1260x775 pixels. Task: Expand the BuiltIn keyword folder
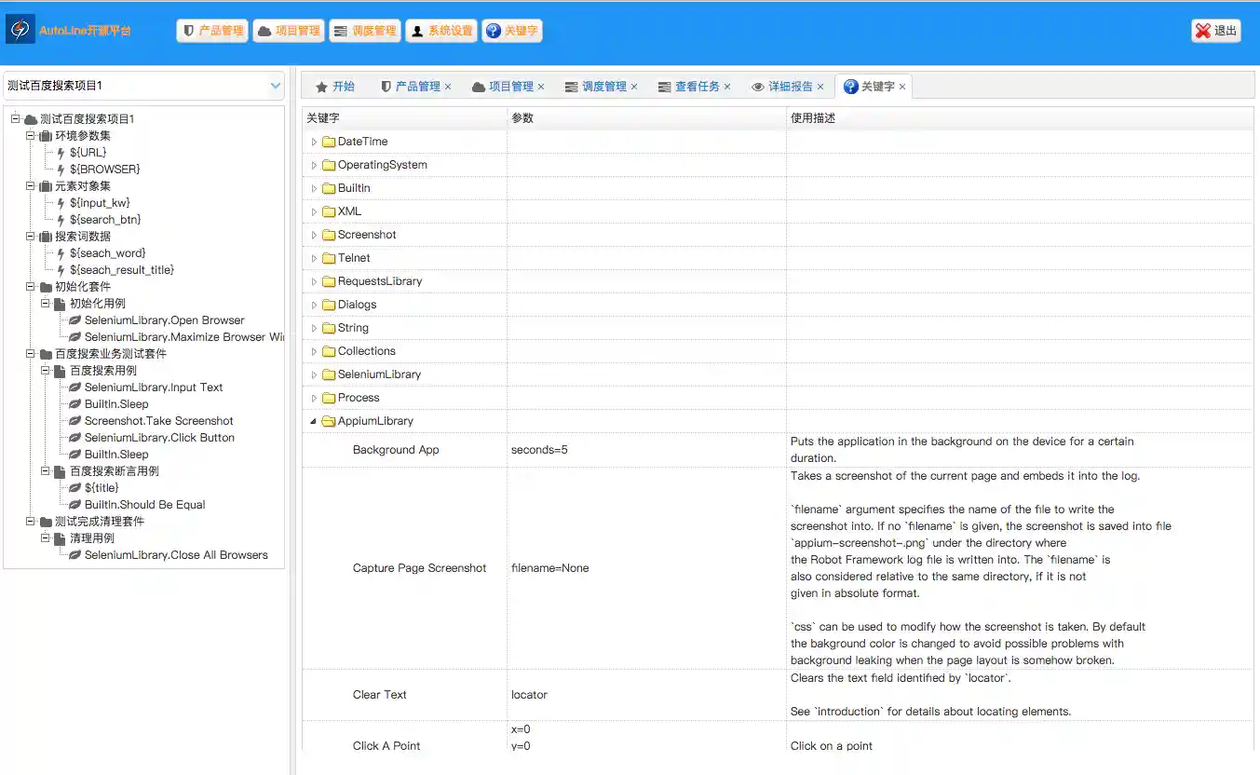tap(314, 188)
